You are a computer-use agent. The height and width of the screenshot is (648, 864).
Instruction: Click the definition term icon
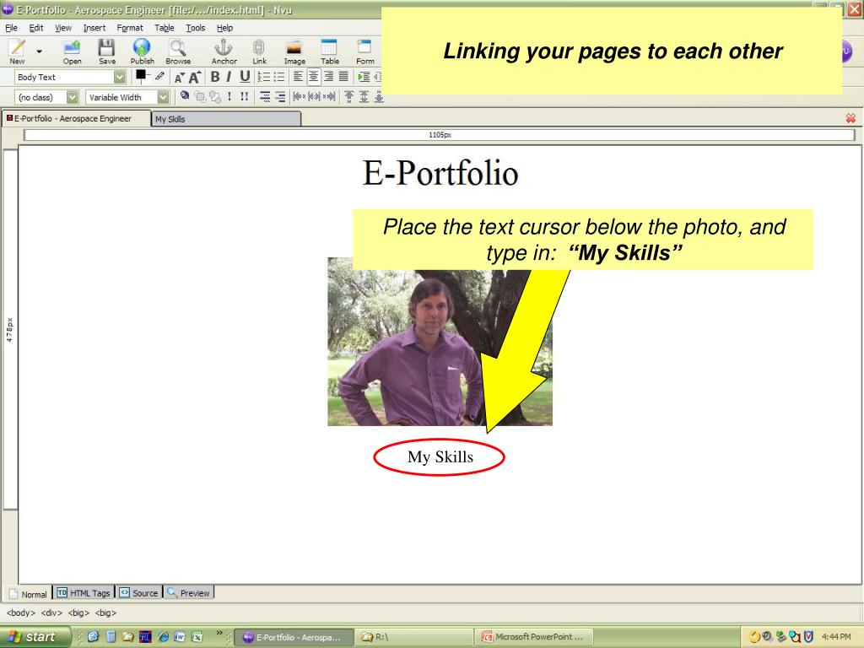265,97
